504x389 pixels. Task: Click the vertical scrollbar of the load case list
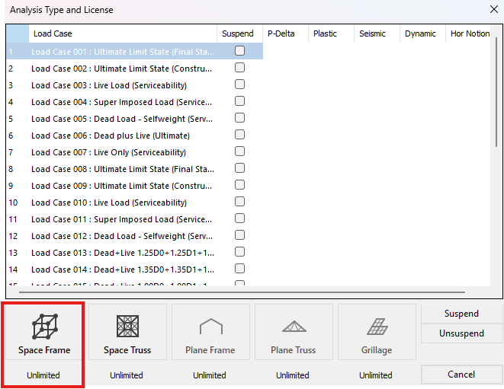tap(496, 93)
